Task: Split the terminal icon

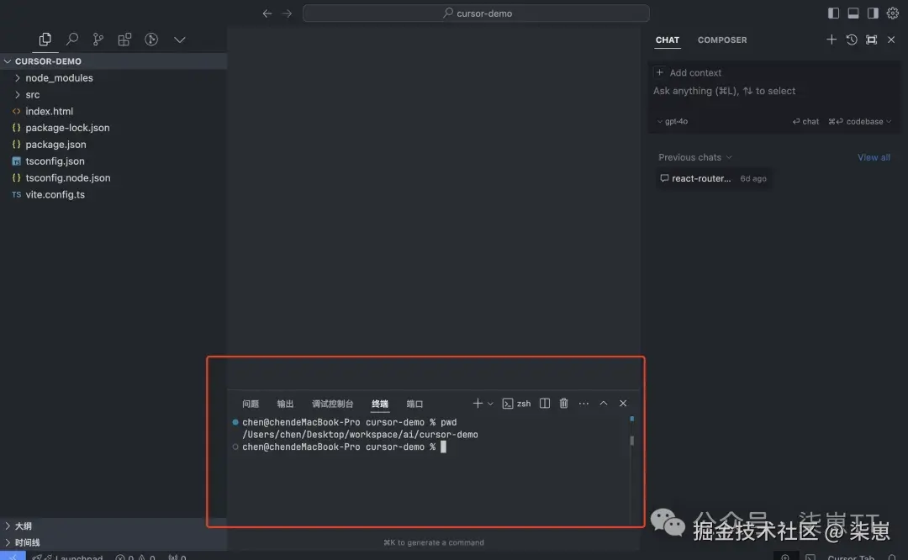Action: [x=544, y=403]
